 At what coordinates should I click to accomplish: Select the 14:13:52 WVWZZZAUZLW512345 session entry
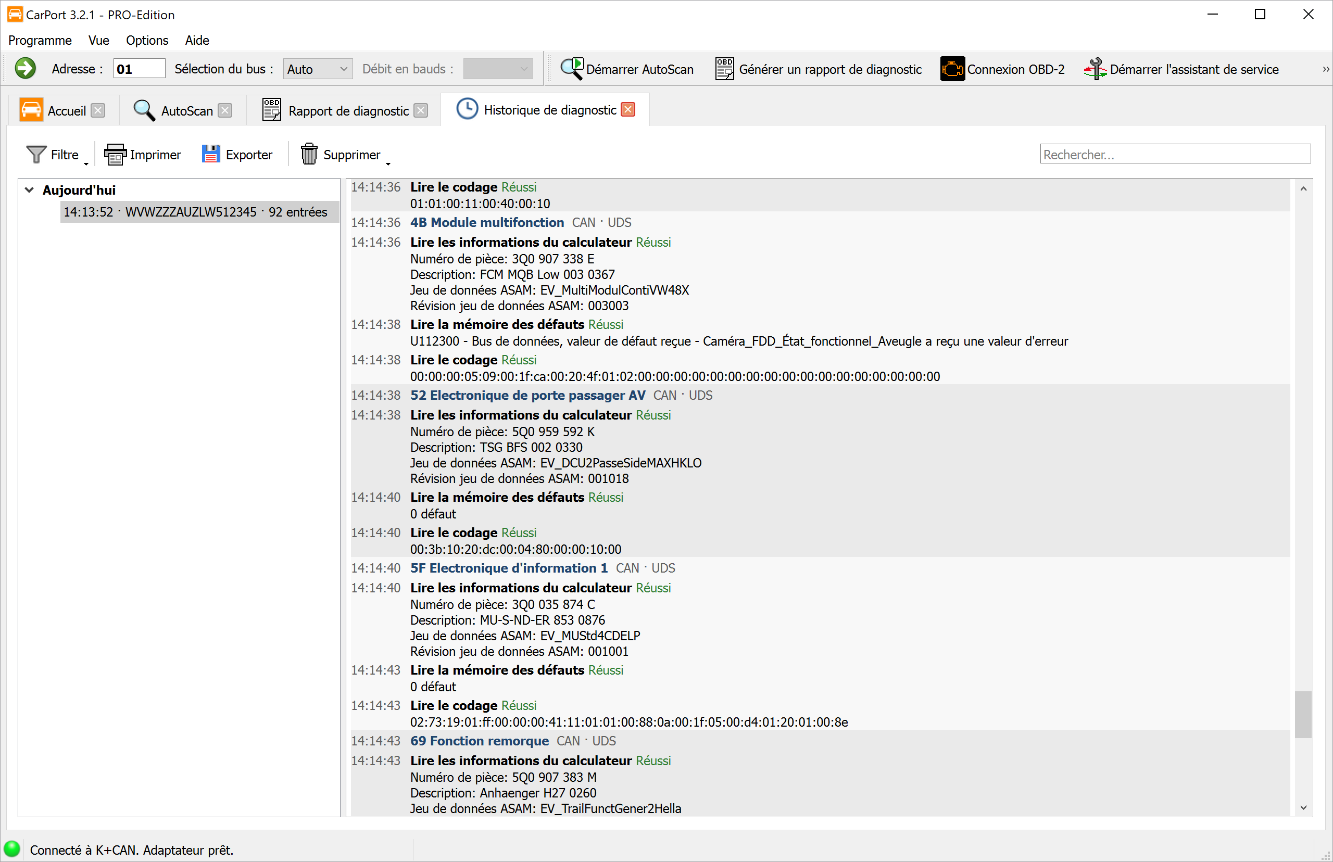click(199, 212)
